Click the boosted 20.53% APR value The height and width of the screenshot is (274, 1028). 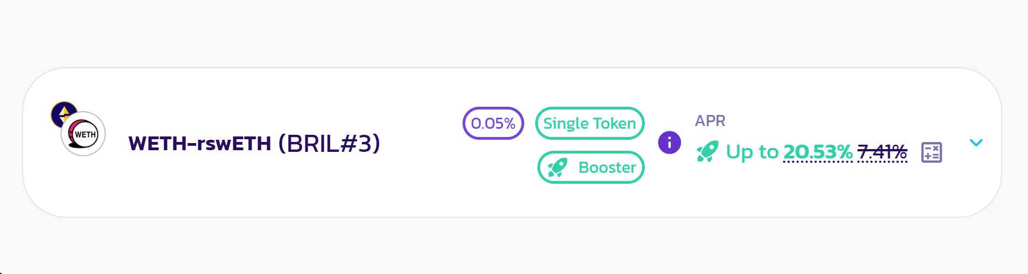818,151
